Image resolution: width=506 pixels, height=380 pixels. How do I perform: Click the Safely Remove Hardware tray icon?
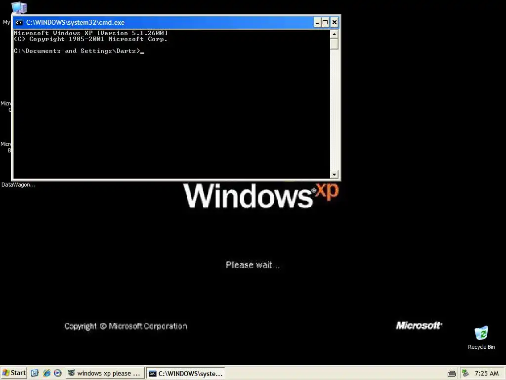point(465,373)
